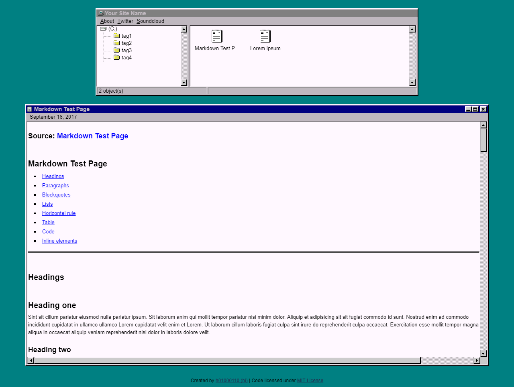Click the down arrow on the vertical scrollbar
The height and width of the screenshot is (387, 514).
(x=483, y=354)
